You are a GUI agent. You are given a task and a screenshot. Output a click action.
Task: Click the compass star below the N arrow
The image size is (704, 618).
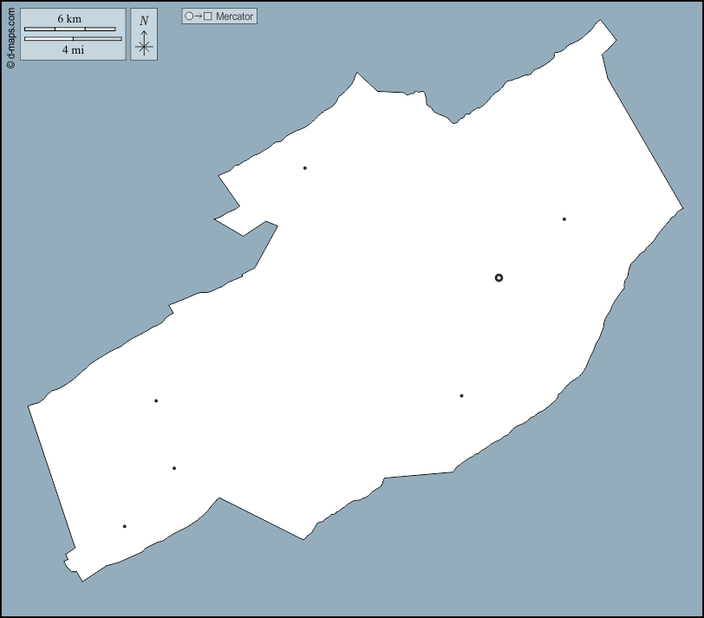[144, 48]
